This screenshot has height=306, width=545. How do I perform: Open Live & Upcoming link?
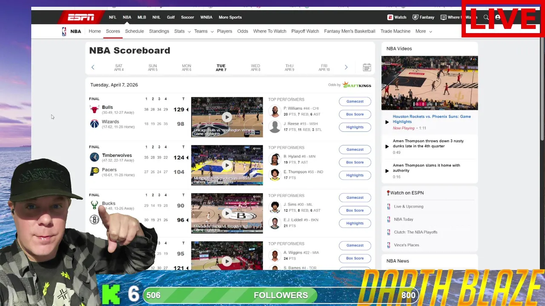click(x=408, y=207)
